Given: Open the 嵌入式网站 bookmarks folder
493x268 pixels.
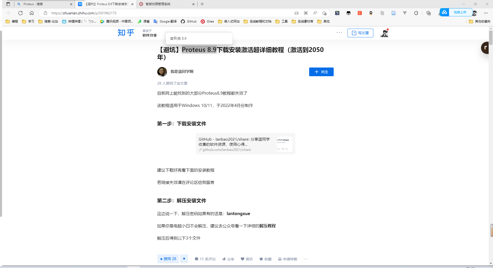Looking at the screenshot, I should (229, 21).
